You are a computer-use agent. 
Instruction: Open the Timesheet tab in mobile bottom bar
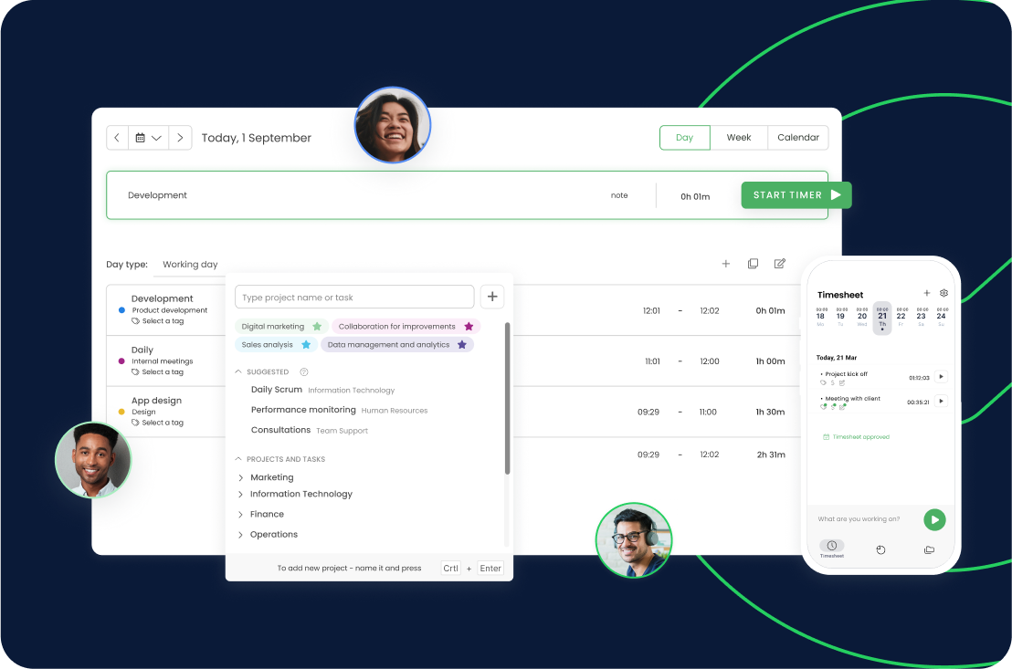coord(832,549)
